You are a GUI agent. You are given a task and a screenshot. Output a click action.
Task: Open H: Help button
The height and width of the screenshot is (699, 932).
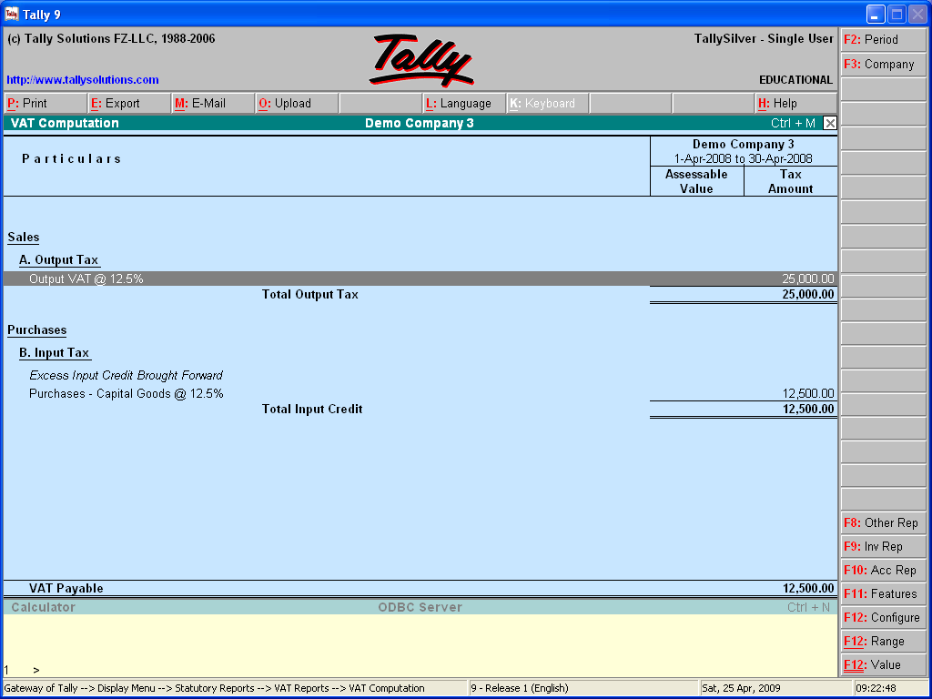pos(795,104)
